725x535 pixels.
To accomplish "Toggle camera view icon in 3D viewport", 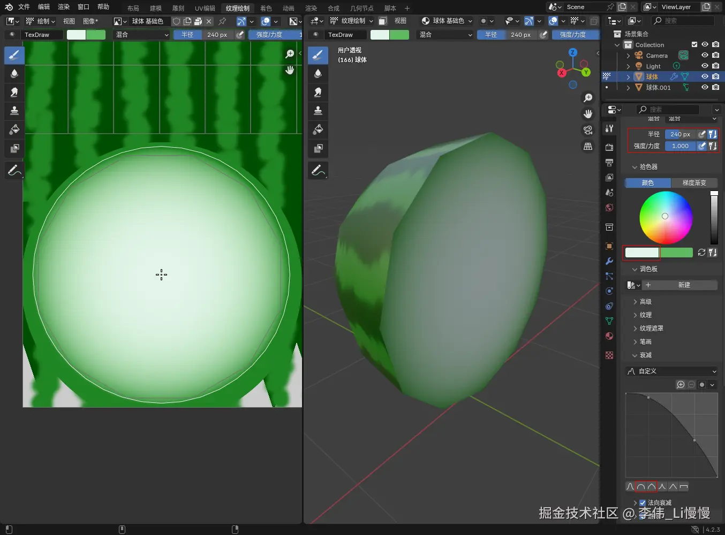I will tap(588, 130).
